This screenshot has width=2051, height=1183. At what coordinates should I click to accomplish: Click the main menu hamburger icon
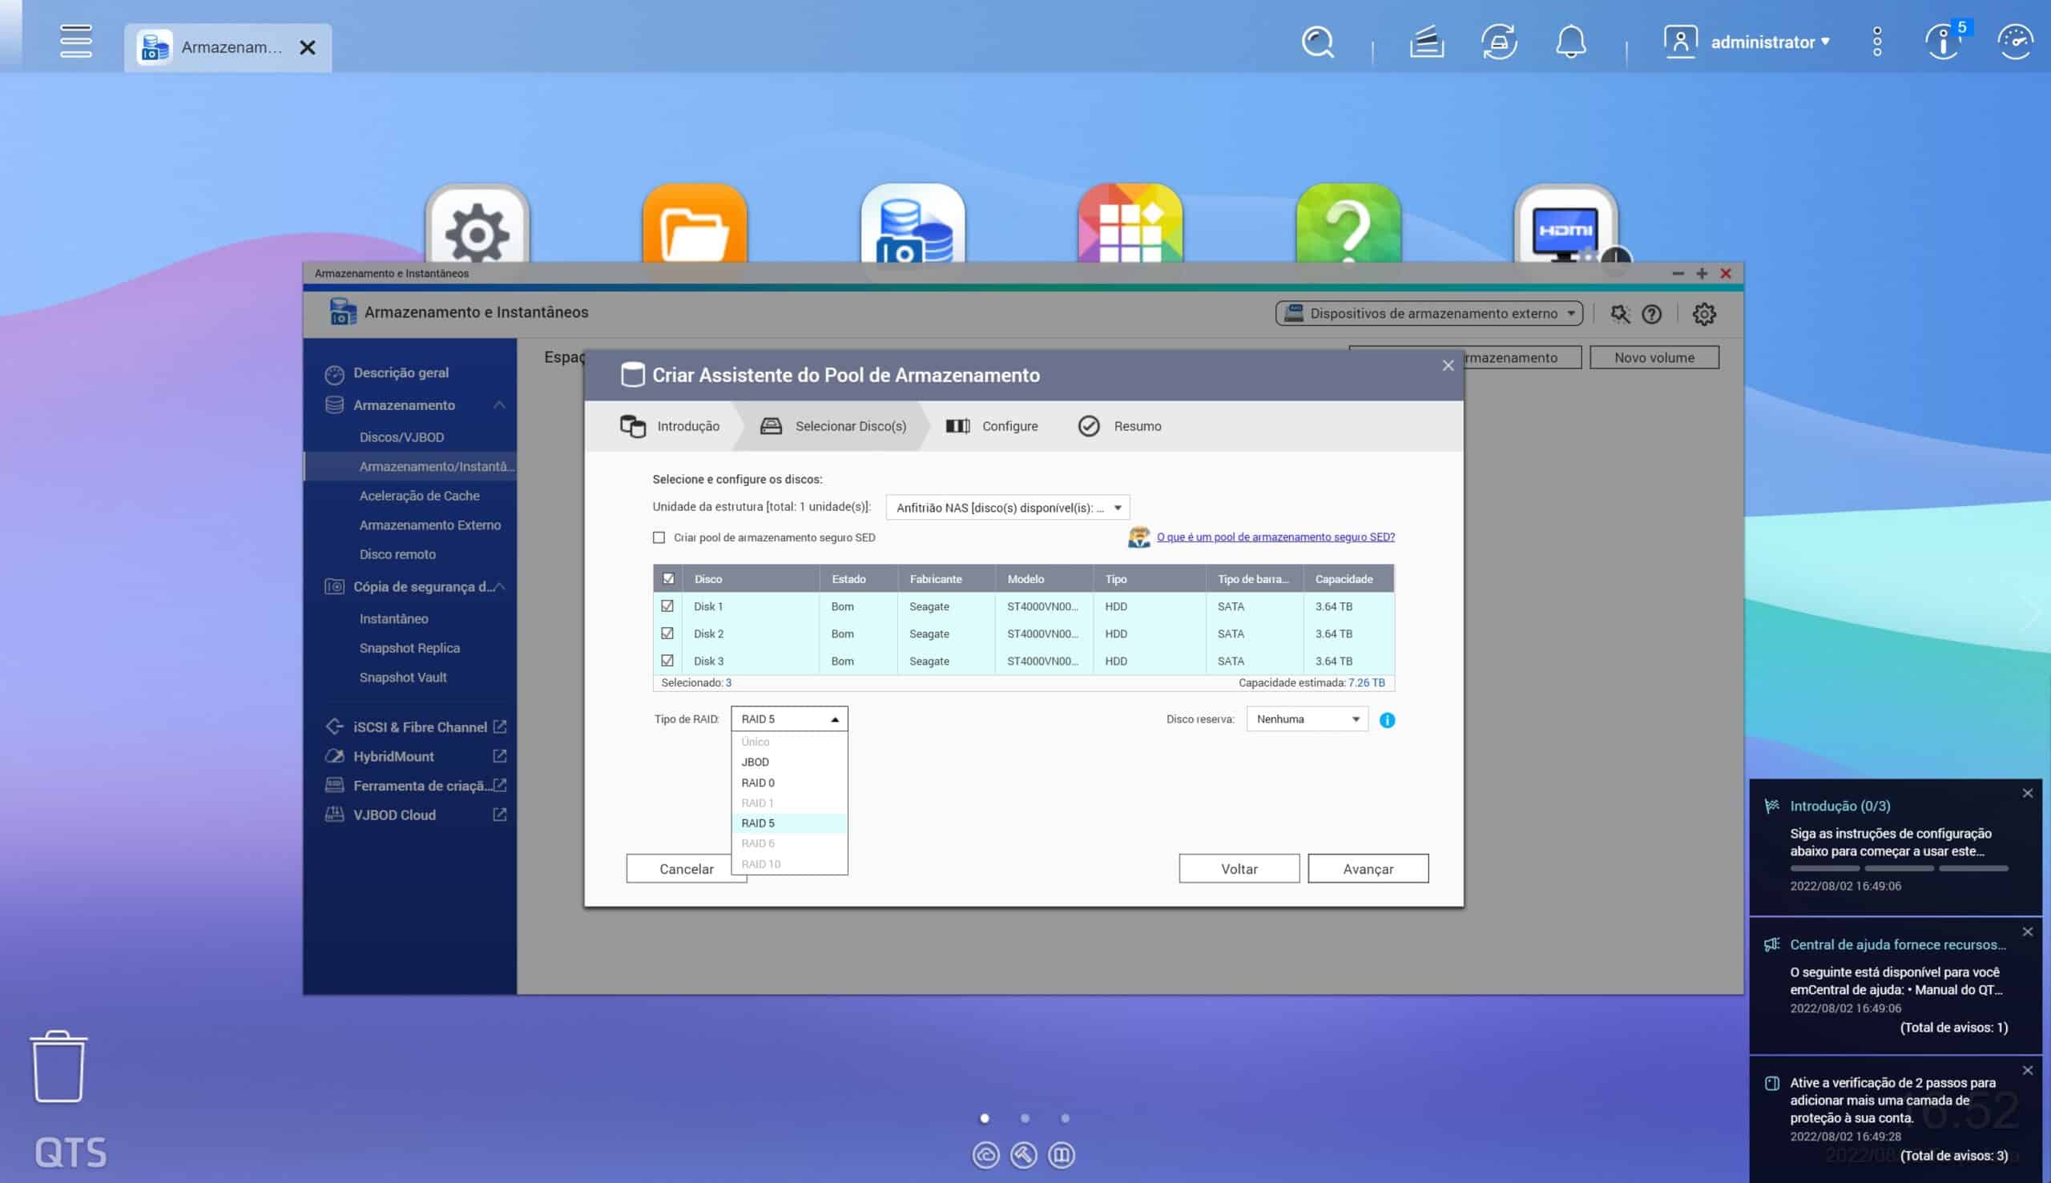click(75, 42)
